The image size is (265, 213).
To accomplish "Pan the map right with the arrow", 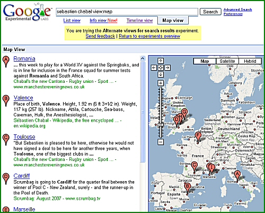I will 167,67.
